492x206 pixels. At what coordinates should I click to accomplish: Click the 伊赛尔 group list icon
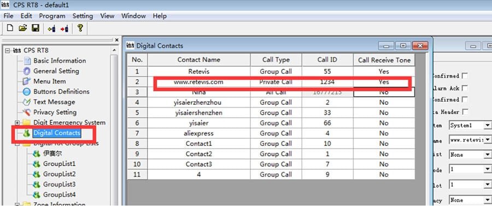pyautogui.click(x=37, y=154)
